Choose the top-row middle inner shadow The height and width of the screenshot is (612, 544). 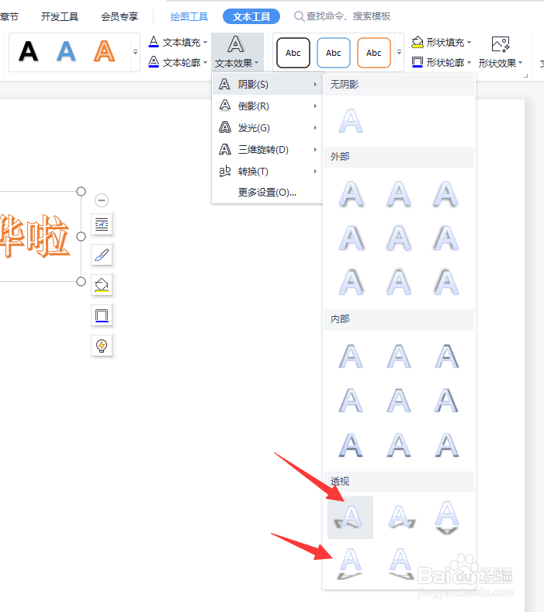tap(399, 356)
